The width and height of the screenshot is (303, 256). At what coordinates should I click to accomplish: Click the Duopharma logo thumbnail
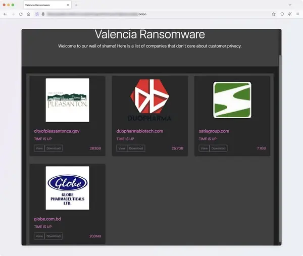coord(150,100)
